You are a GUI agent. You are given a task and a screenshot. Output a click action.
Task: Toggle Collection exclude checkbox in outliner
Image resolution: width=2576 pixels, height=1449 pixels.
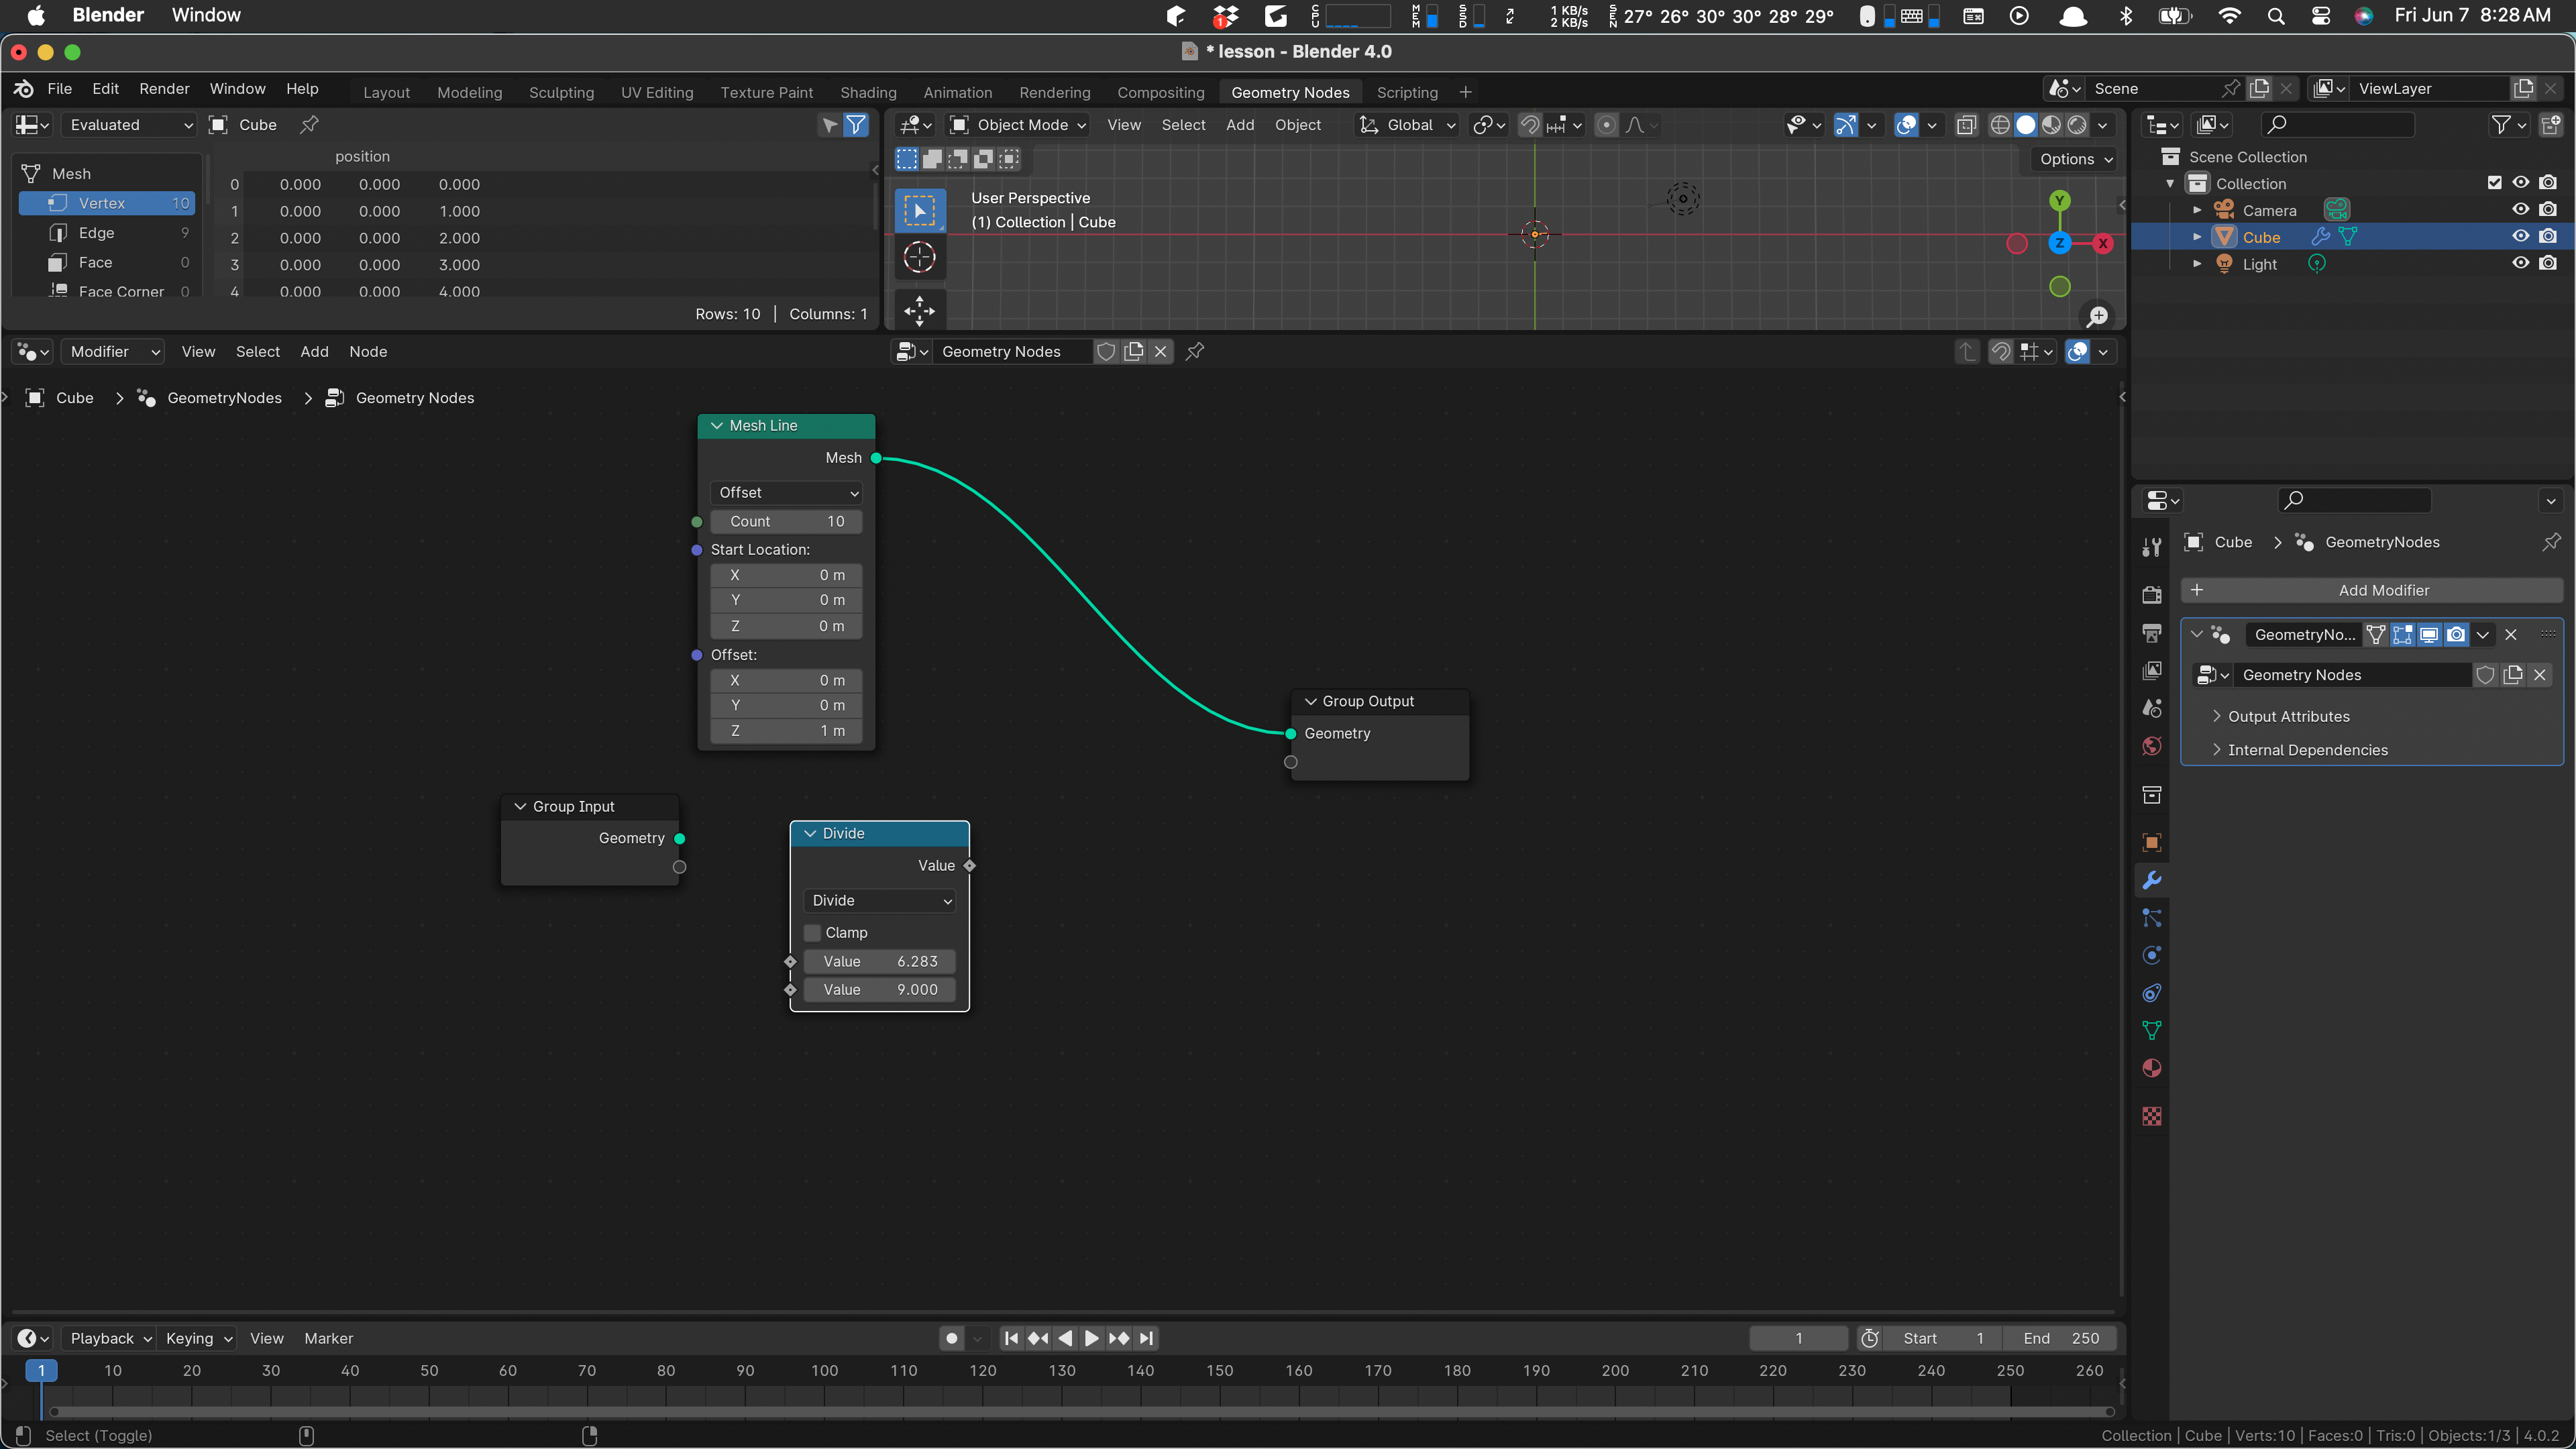[2494, 183]
